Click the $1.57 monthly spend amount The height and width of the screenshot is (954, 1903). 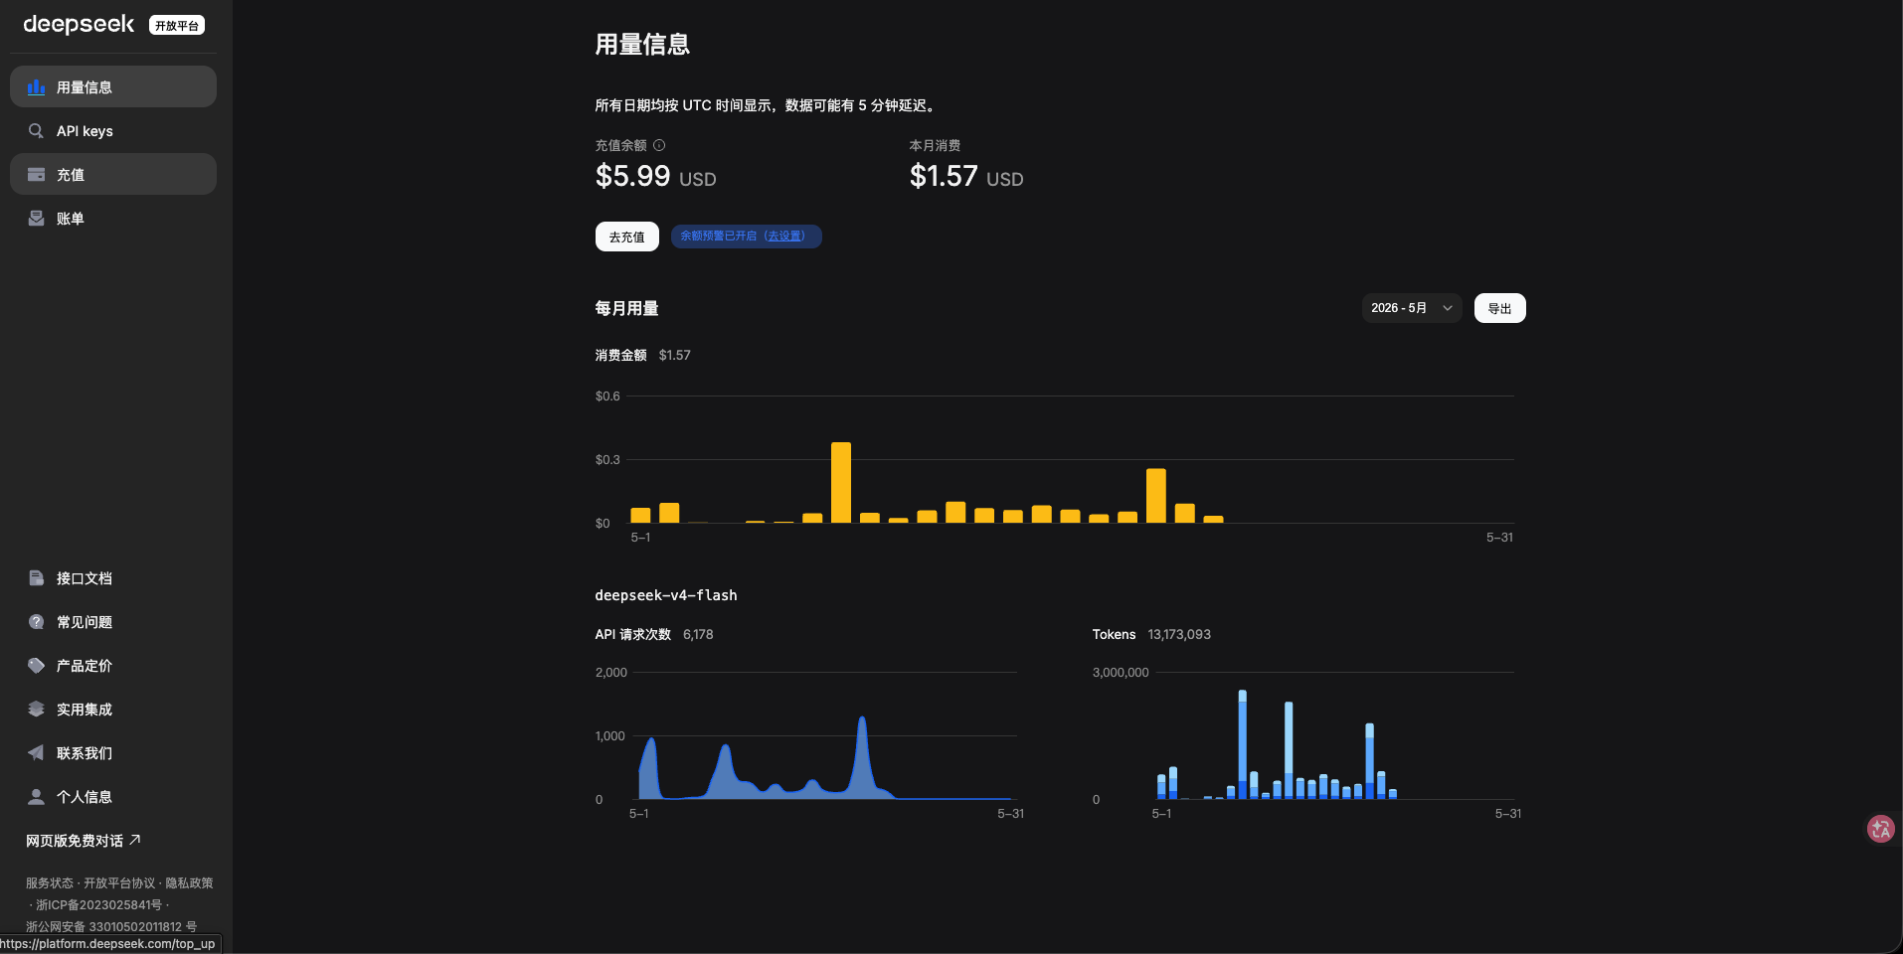click(x=944, y=176)
